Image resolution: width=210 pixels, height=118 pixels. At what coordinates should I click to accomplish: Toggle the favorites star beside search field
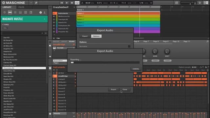pos(46,33)
